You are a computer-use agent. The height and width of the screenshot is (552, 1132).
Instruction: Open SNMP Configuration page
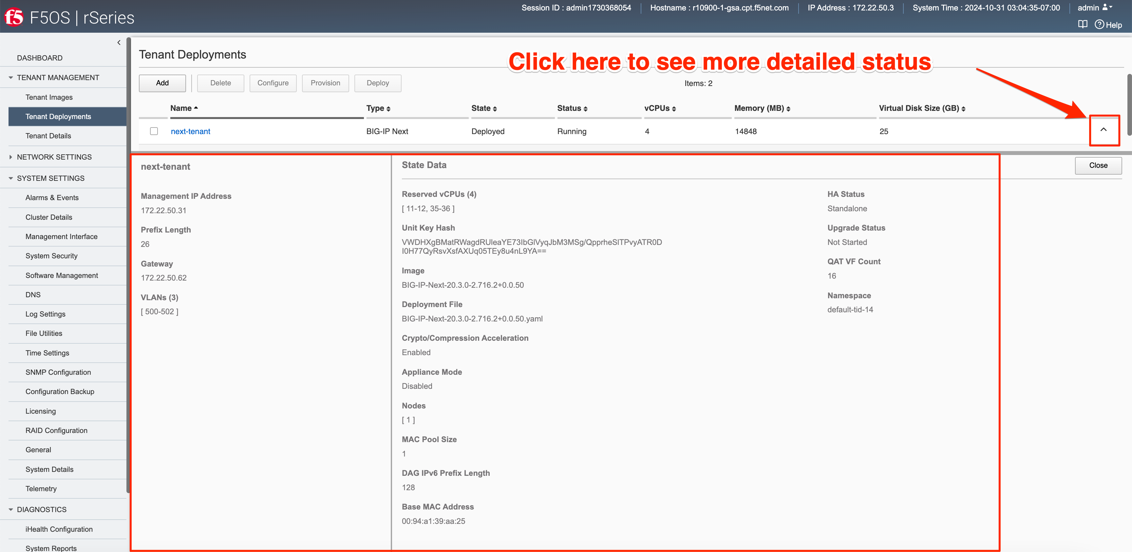[x=58, y=372]
